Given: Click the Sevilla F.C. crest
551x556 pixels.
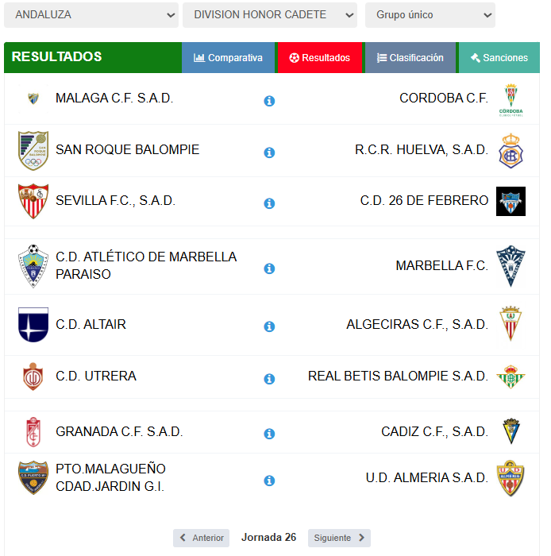Looking at the screenshot, I should tap(33, 201).
